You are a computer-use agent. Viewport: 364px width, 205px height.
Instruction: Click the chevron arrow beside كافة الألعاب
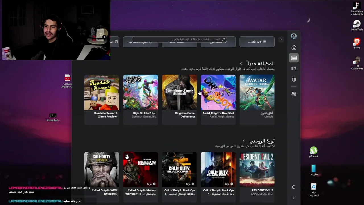[281, 40]
